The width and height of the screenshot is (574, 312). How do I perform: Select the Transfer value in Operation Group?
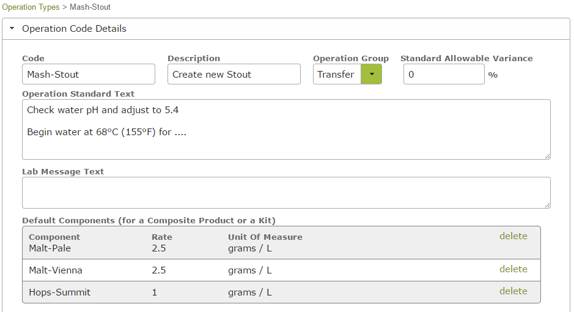(337, 75)
